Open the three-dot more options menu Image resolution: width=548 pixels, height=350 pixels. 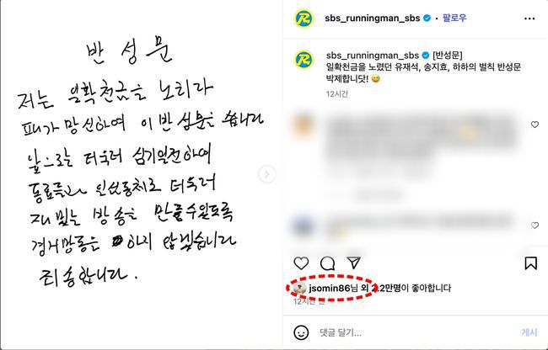pyautogui.click(x=529, y=19)
